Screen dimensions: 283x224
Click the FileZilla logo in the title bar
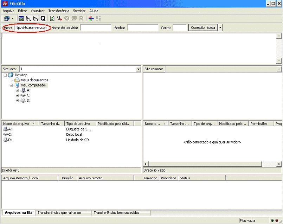coord(5,4)
